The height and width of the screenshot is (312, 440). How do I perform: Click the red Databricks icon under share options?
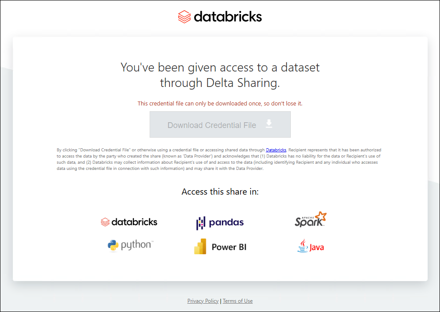tap(105, 222)
